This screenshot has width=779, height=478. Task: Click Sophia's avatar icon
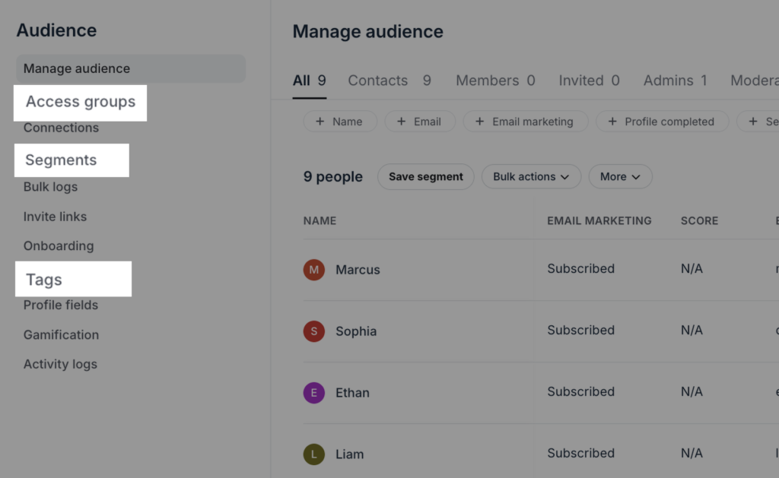[x=314, y=331]
